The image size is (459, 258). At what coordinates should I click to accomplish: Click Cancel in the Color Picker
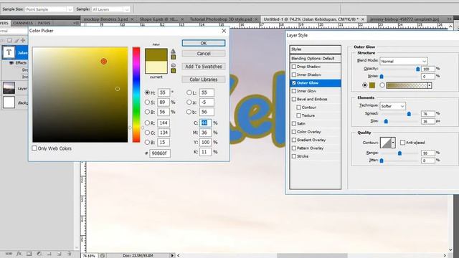click(x=204, y=54)
